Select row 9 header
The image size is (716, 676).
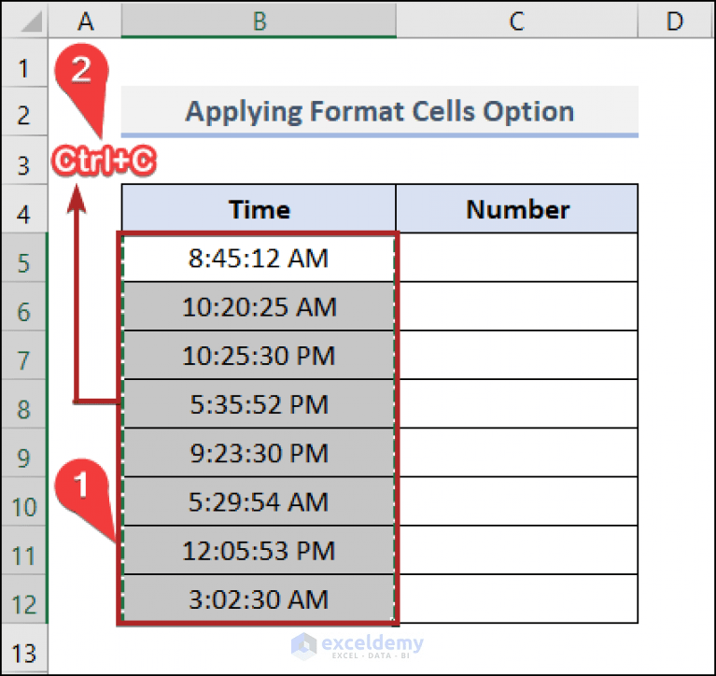(24, 453)
